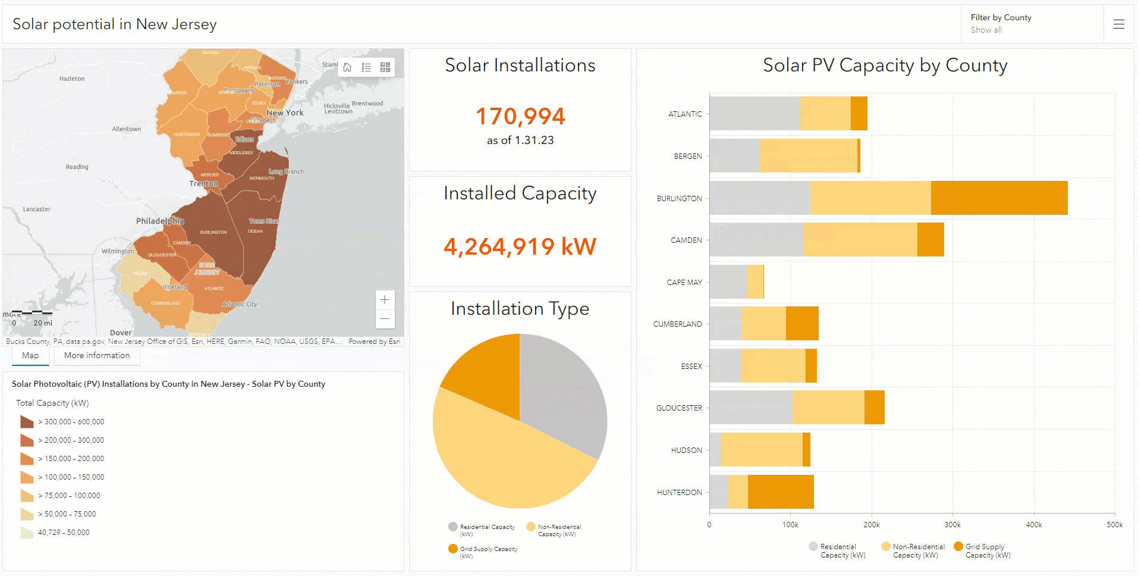Zoom in on the map
The image size is (1138, 576).
385,300
